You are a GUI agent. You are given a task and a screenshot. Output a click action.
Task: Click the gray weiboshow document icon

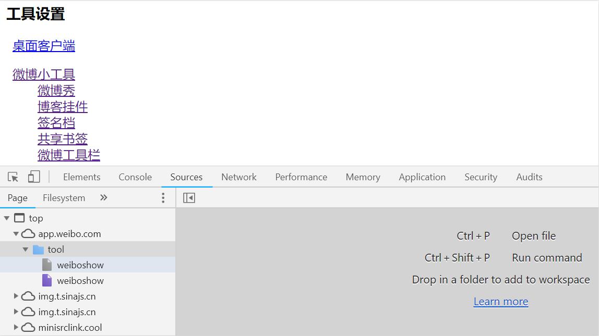coord(47,265)
